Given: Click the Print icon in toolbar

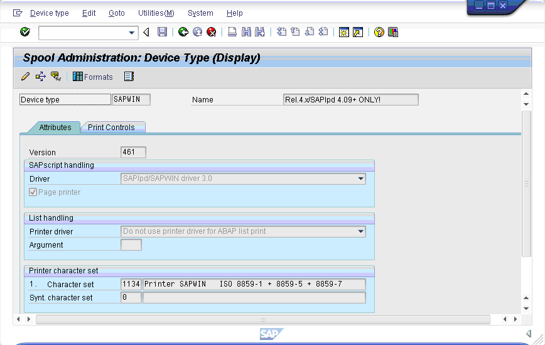Looking at the screenshot, I should click(232, 32).
